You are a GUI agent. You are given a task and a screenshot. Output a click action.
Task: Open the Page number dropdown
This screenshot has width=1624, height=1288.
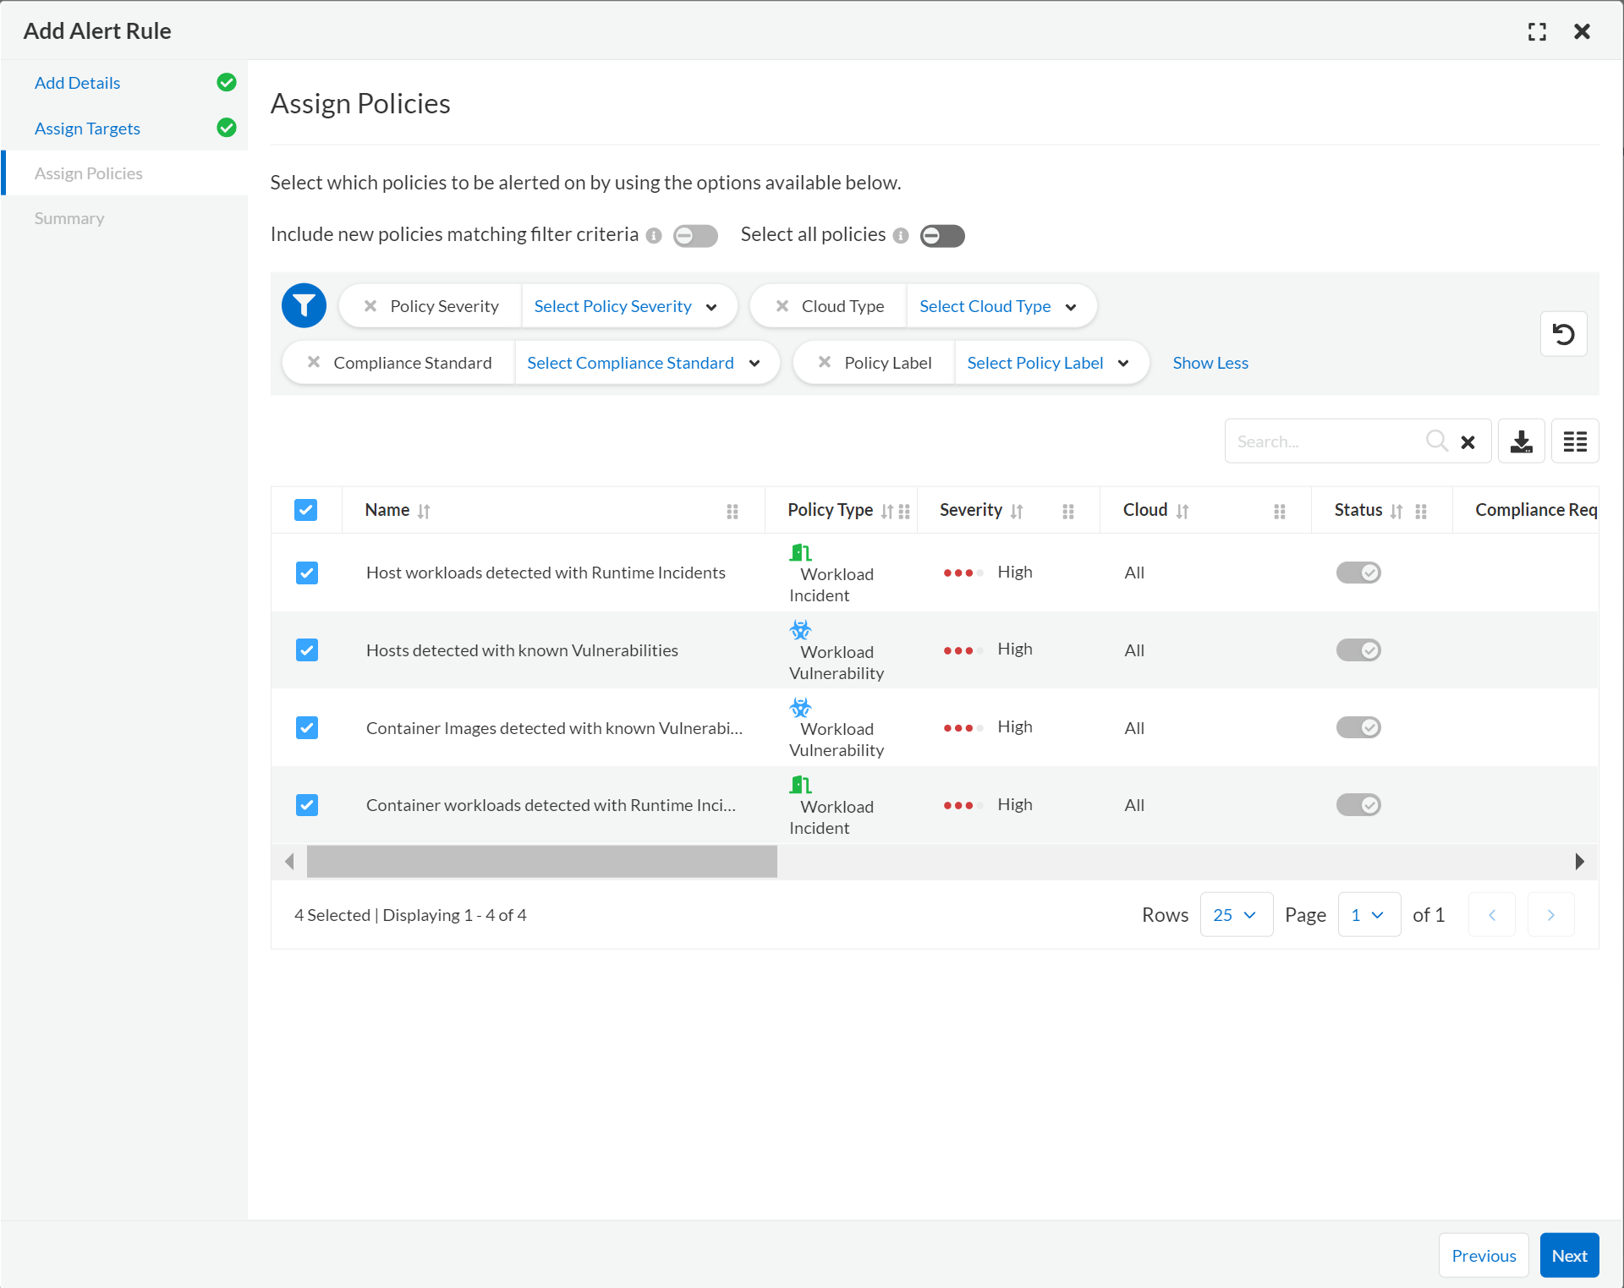(1369, 915)
